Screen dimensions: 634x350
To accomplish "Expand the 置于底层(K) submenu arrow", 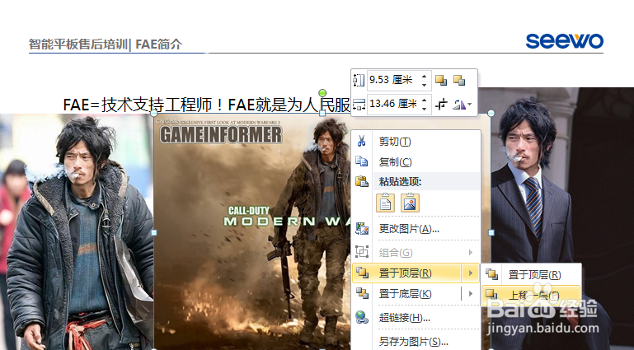I will 471,293.
